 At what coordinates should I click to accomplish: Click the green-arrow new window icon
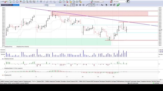[10, 2]
